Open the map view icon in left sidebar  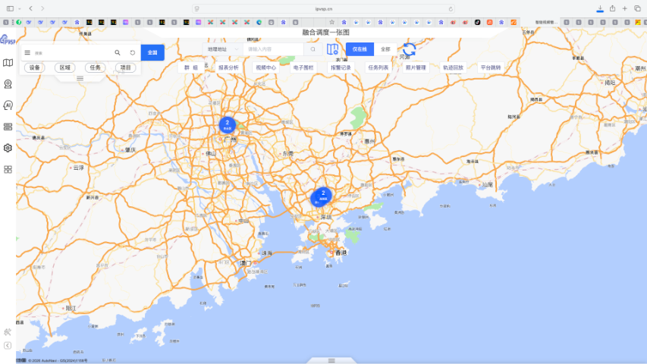(x=8, y=63)
